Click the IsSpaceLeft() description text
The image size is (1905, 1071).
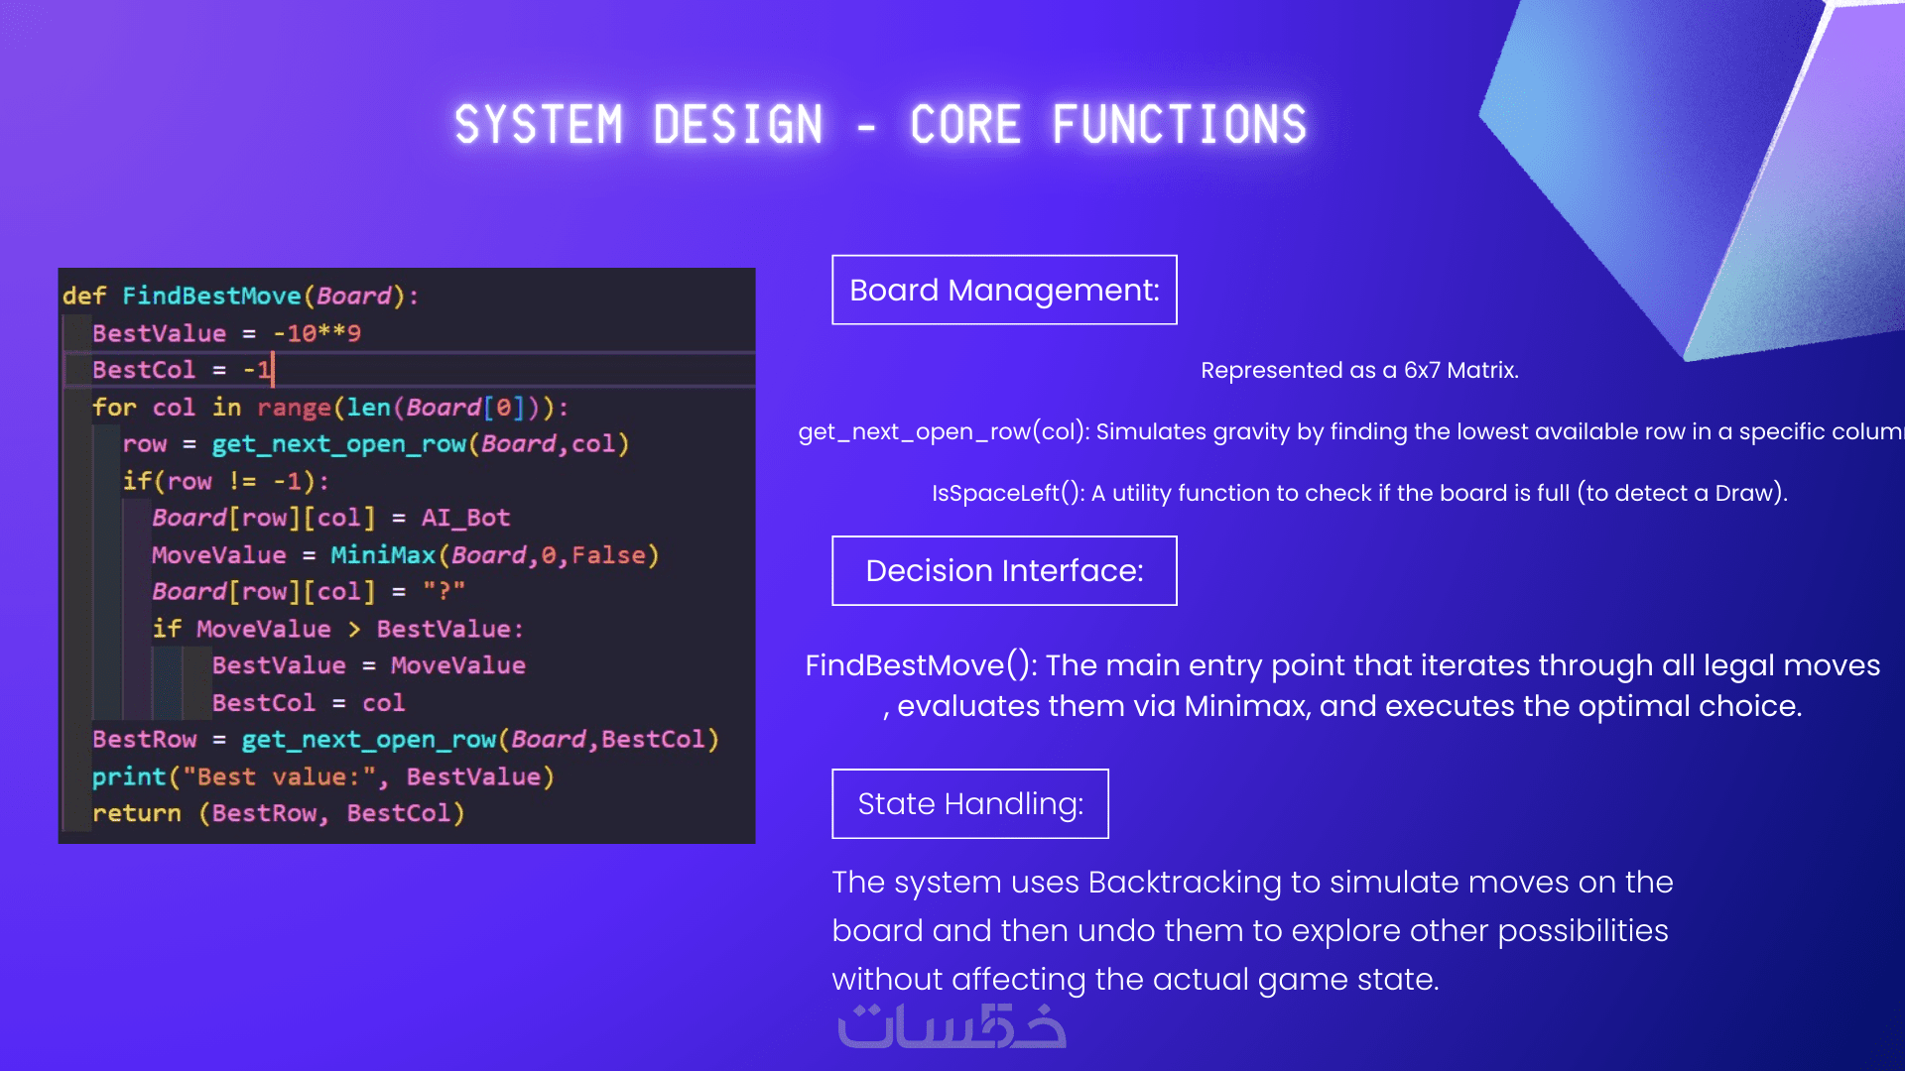click(x=1358, y=493)
